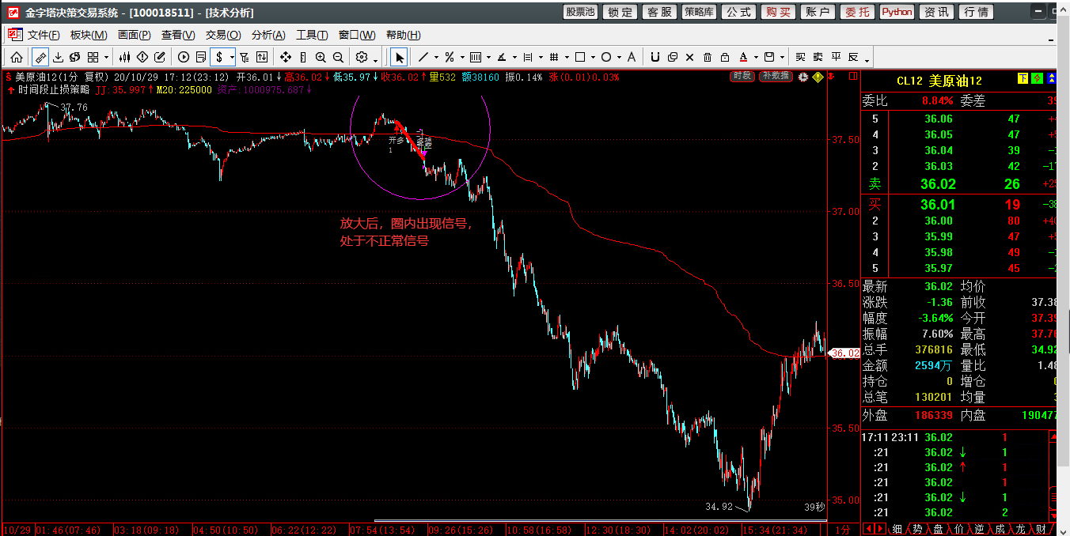The width and height of the screenshot is (1070, 536).
Task: Go to the home page icon
Action: tap(16, 57)
